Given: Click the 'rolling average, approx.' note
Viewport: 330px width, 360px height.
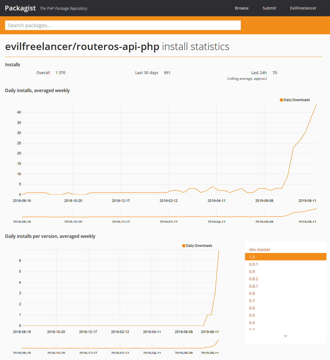Looking at the screenshot, I should coord(247,79).
